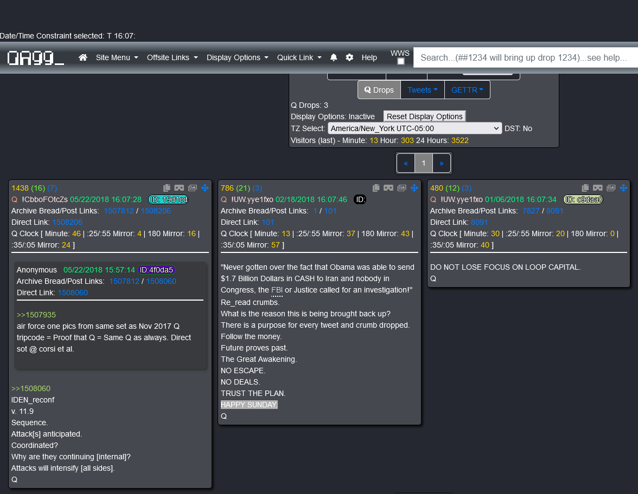Click the QAGG site logo

36,57
